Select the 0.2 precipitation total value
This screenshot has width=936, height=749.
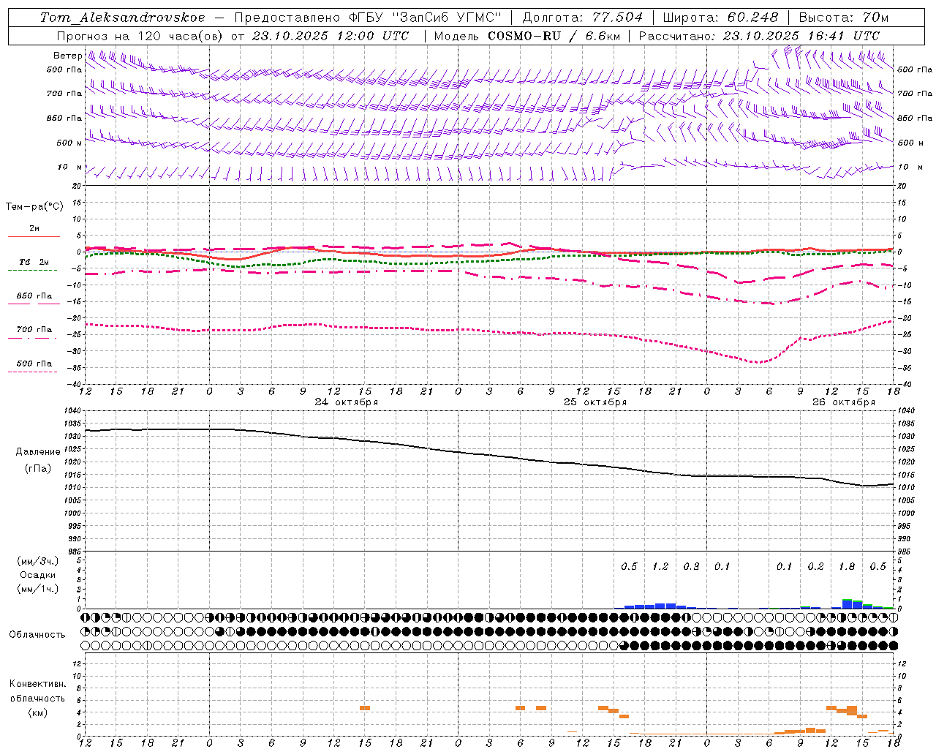pos(815,567)
